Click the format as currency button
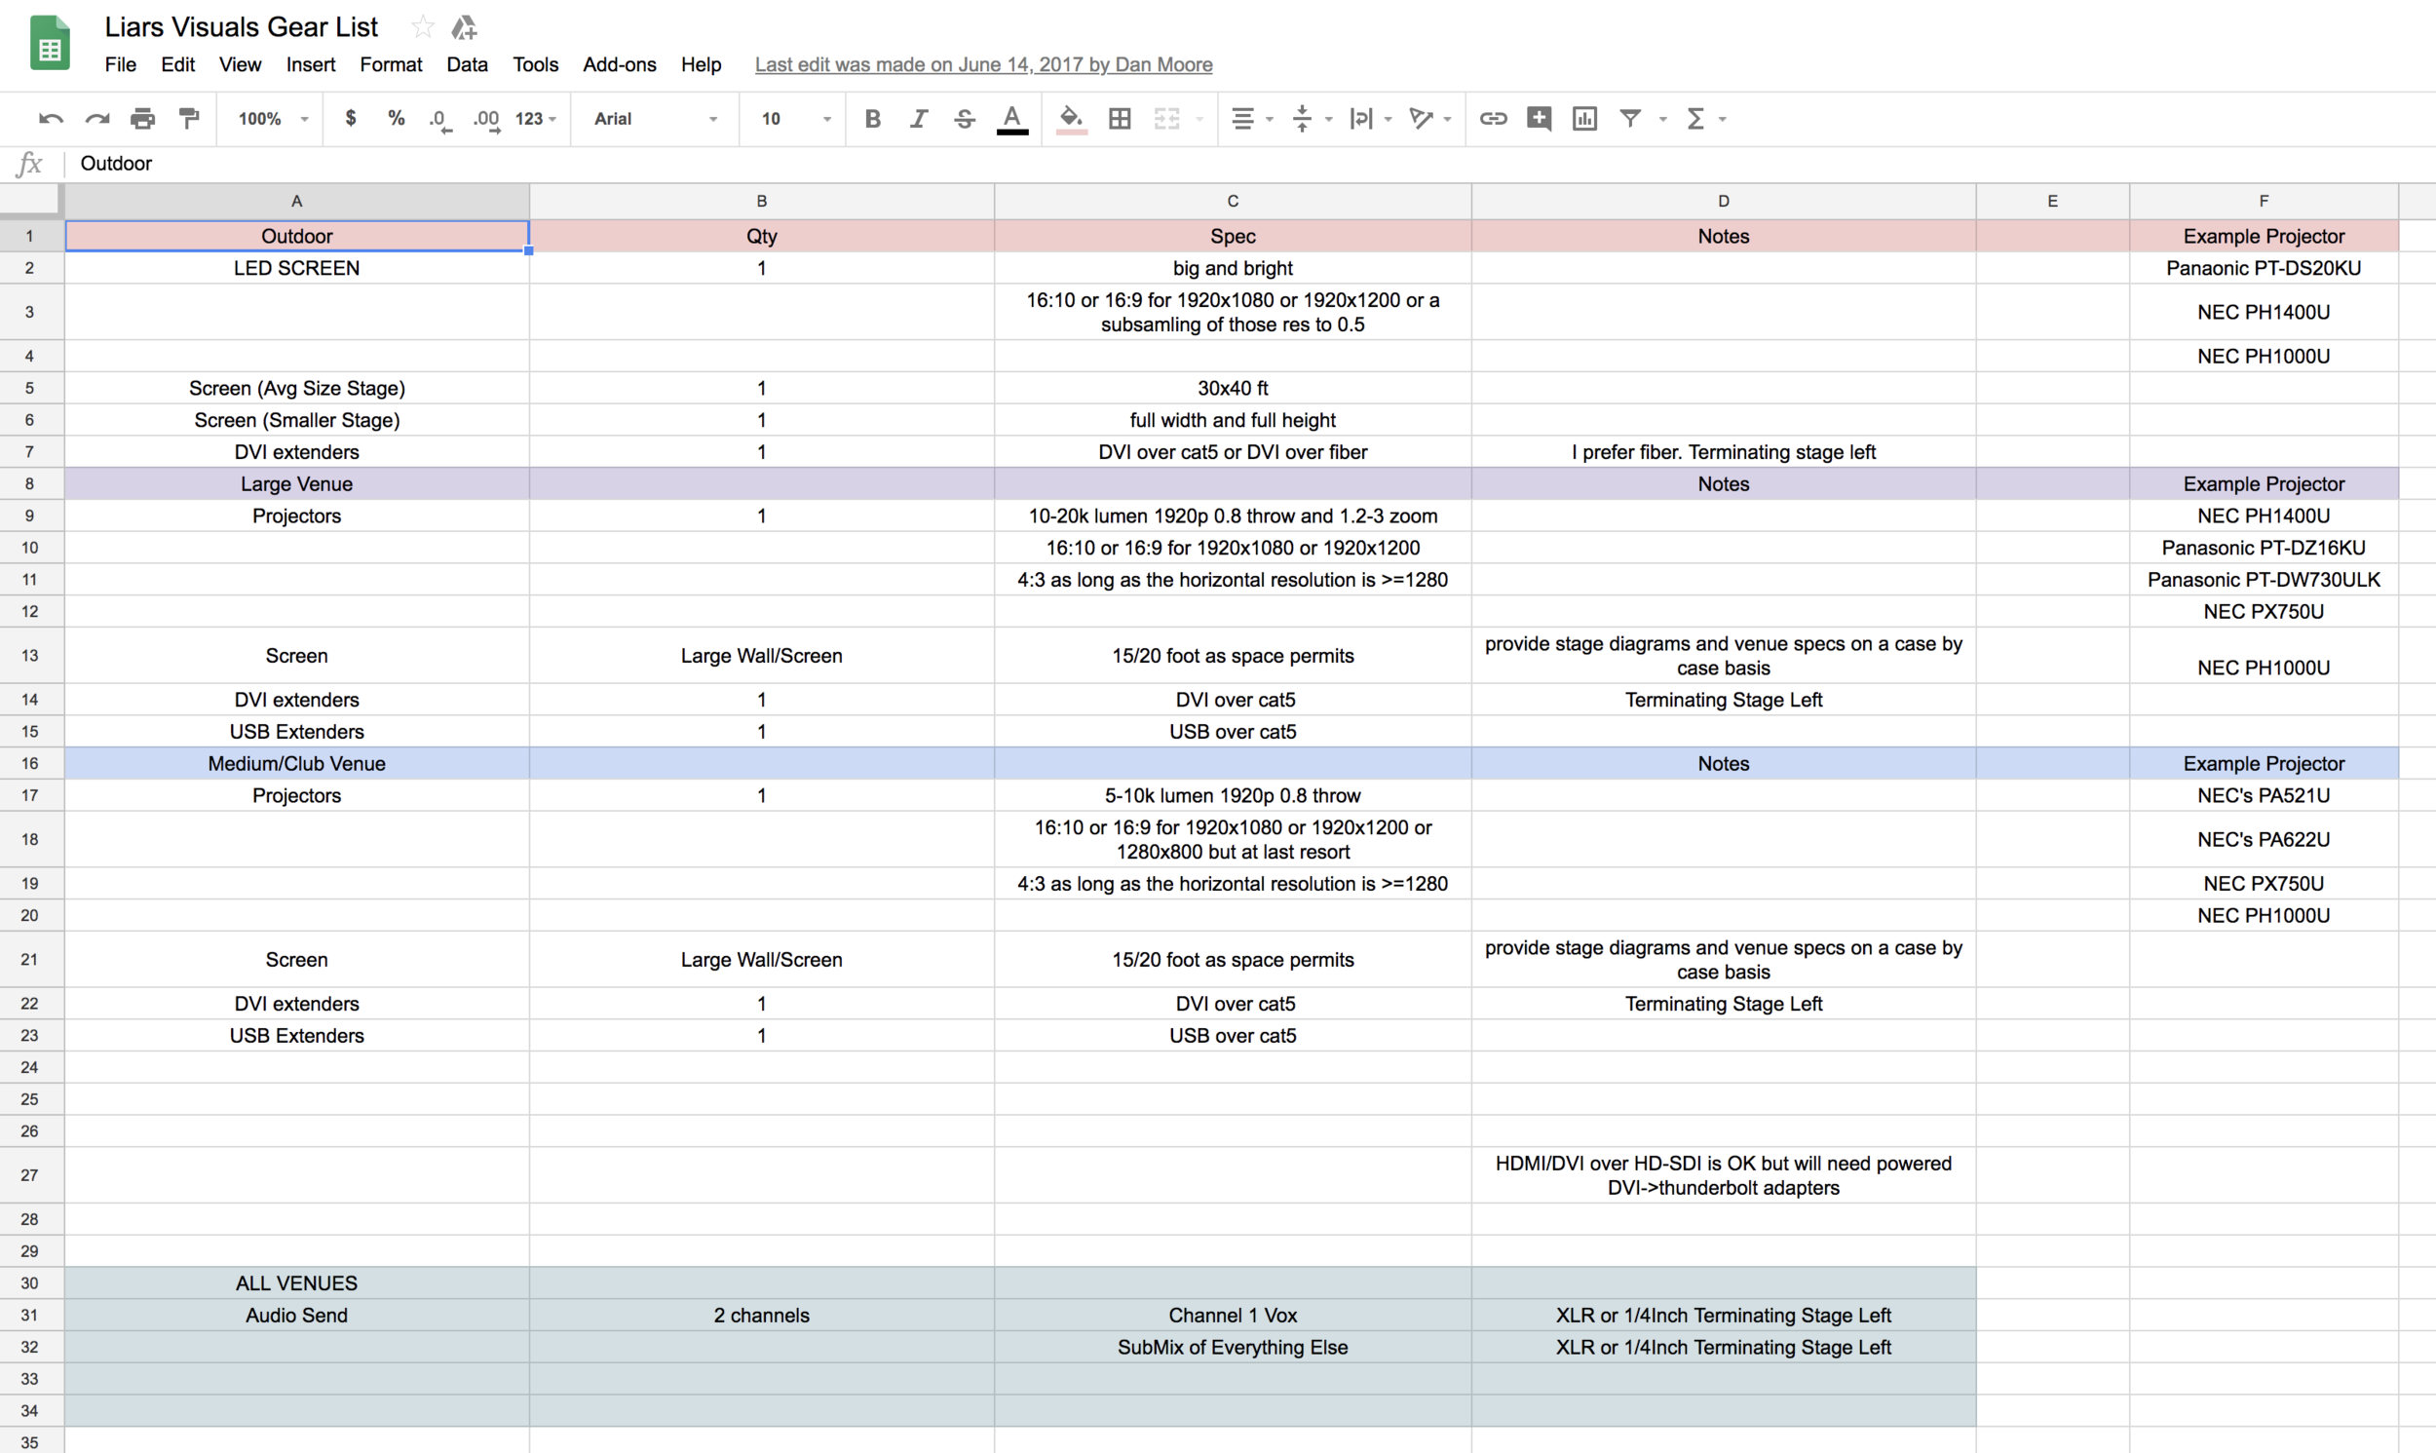Image resolution: width=2436 pixels, height=1453 pixels. (351, 119)
